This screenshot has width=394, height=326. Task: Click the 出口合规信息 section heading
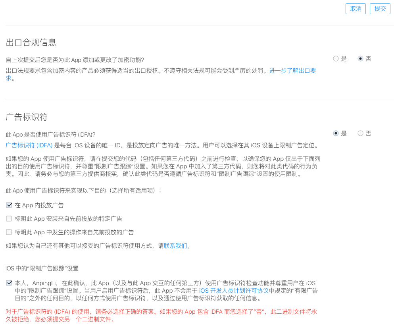click(31, 42)
